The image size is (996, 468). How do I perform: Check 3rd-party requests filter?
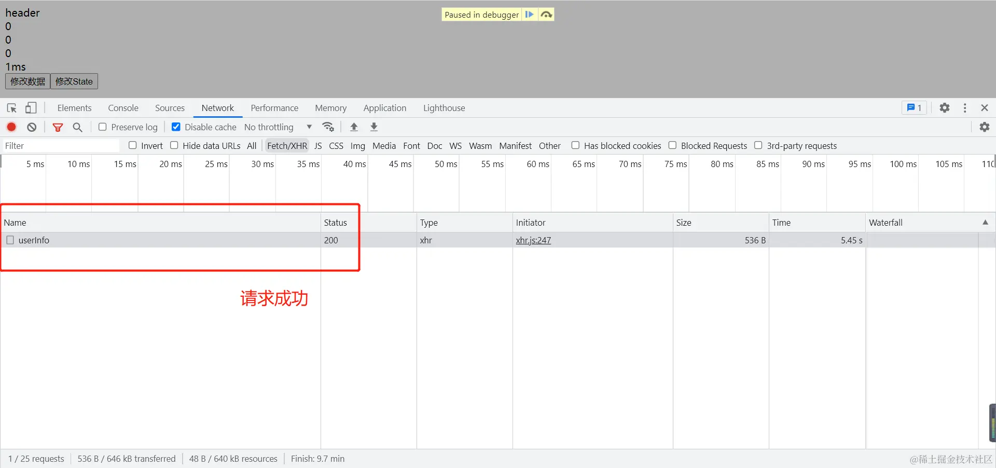(758, 146)
